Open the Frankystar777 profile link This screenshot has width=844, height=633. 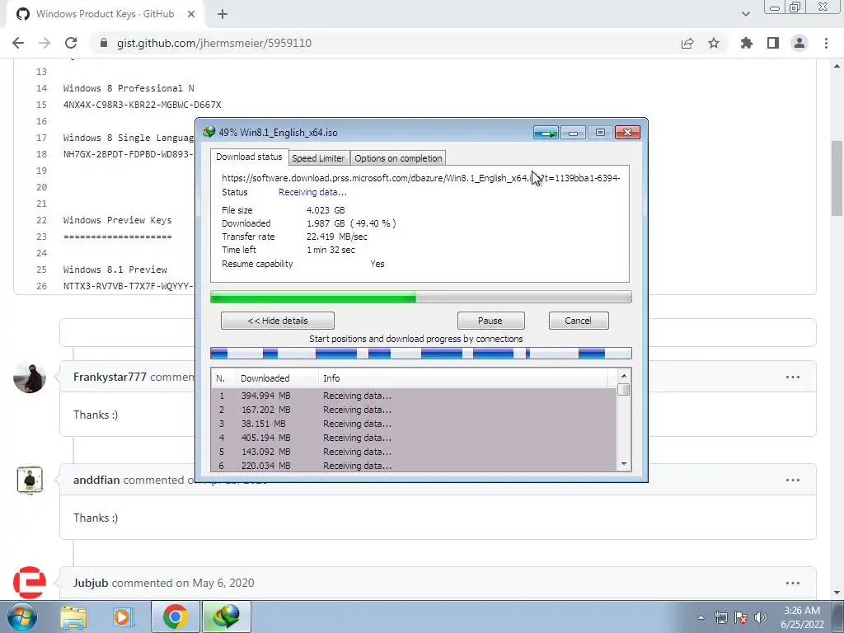click(110, 377)
